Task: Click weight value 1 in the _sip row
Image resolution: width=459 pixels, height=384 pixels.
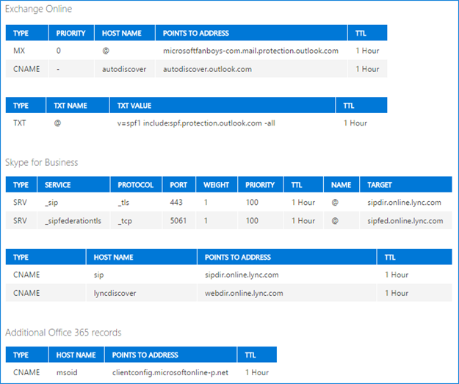Action: (206, 203)
